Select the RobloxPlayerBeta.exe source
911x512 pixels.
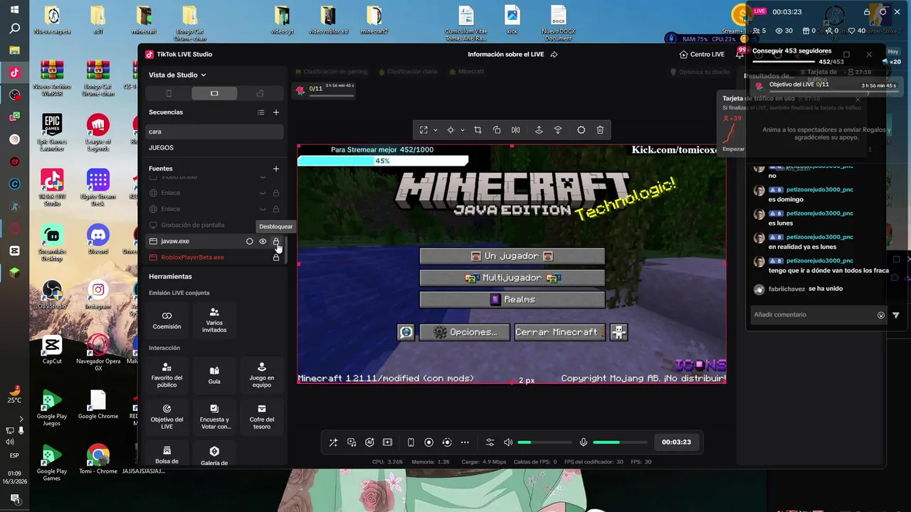(192, 257)
